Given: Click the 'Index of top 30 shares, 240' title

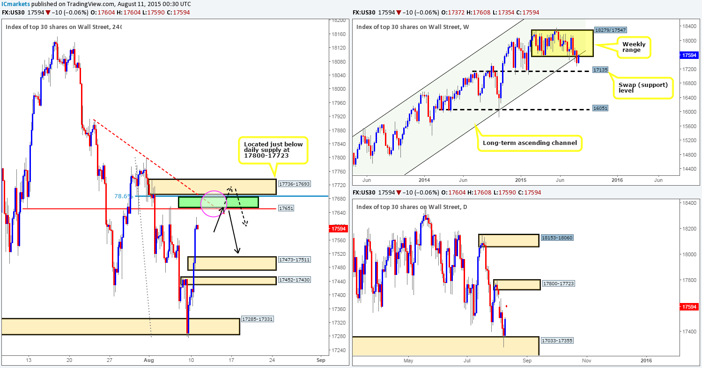Looking at the screenshot, I should 63,27.
